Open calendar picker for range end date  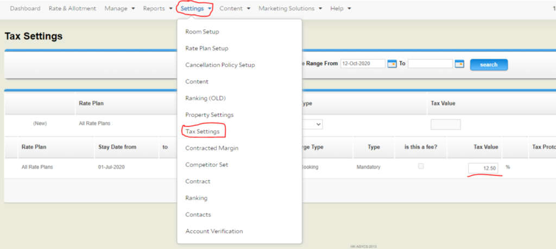[x=459, y=64]
